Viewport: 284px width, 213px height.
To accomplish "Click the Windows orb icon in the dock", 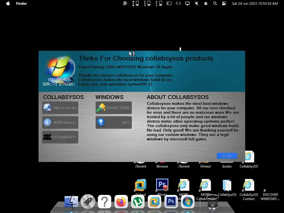I will coord(188,202).
